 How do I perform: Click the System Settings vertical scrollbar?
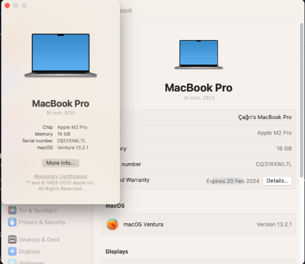[302, 100]
